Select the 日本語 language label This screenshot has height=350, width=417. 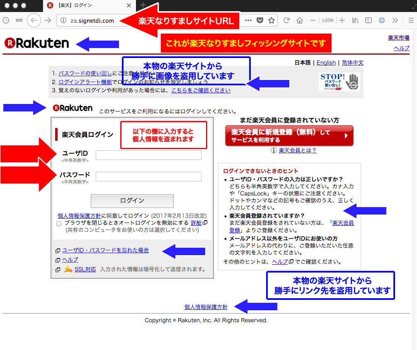click(x=303, y=63)
